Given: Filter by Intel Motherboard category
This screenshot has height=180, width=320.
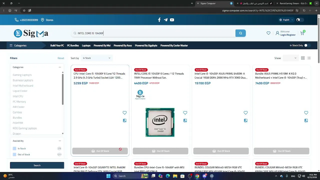Looking at the screenshot, I should (x=23, y=86).
